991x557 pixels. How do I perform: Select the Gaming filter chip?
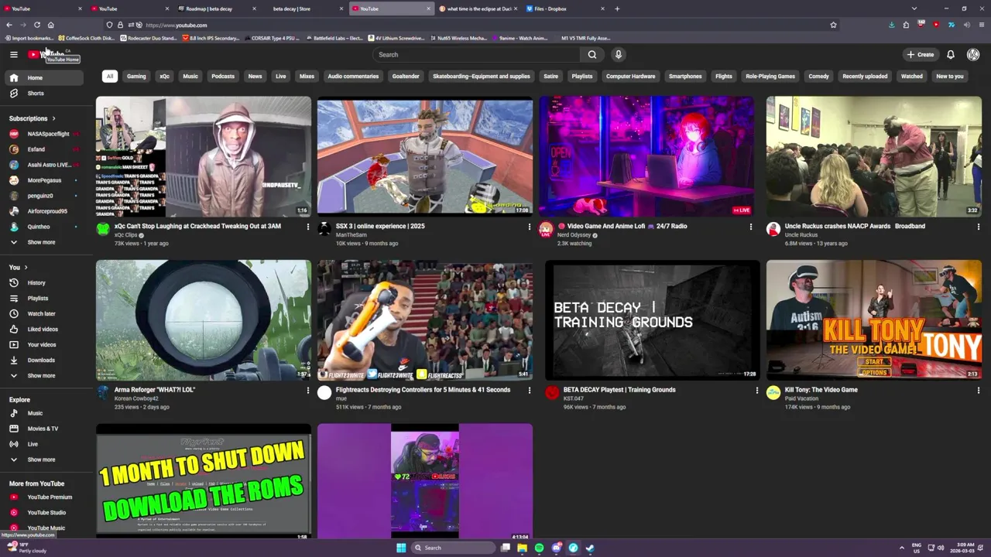[136, 76]
